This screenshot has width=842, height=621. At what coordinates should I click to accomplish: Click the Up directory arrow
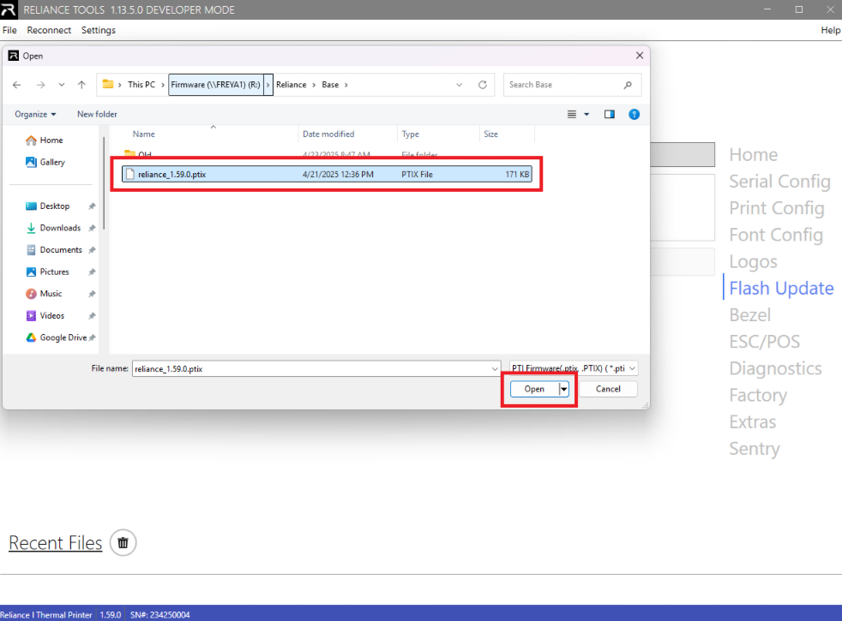click(x=81, y=85)
